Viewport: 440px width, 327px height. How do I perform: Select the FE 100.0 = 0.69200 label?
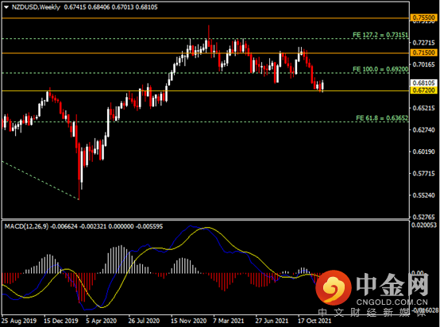[x=380, y=69]
